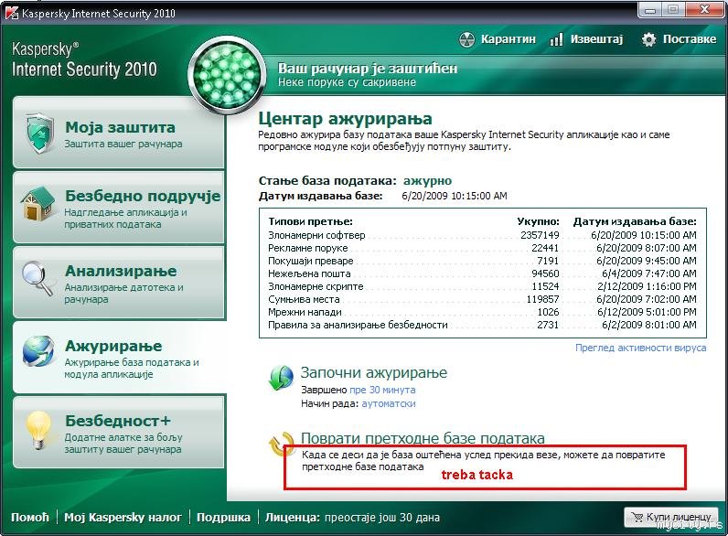Screen dimensions: 728x536
Task: Click the green protection status indicator orb
Action: pos(227,76)
